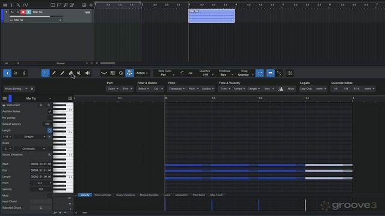The image size is (385, 216).
Task: Open the wave-shaped automation lanes icon
Action: coord(104,73)
